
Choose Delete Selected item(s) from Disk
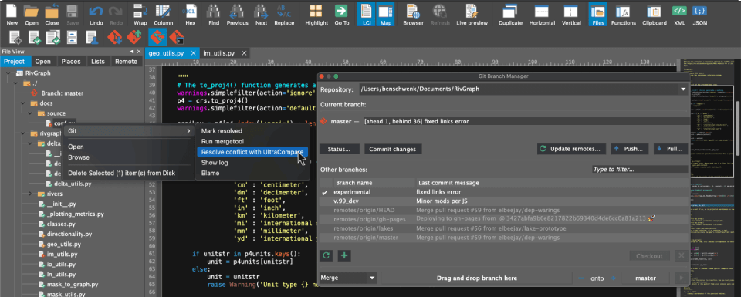[x=121, y=173]
